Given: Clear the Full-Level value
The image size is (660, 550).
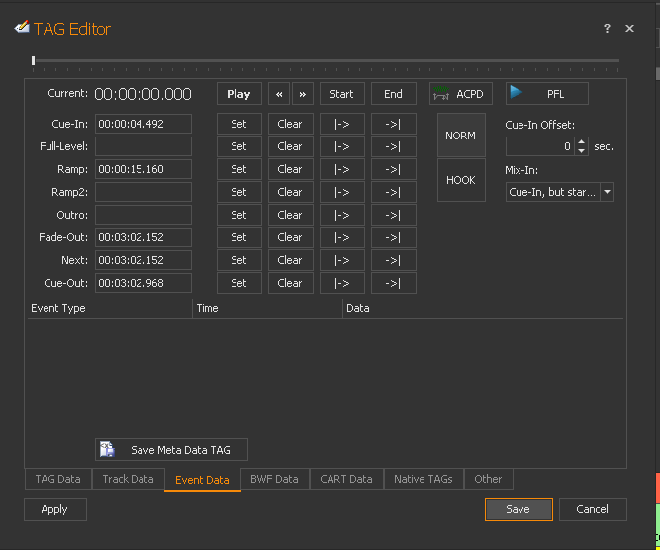Looking at the screenshot, I should (x=291, y=146).
